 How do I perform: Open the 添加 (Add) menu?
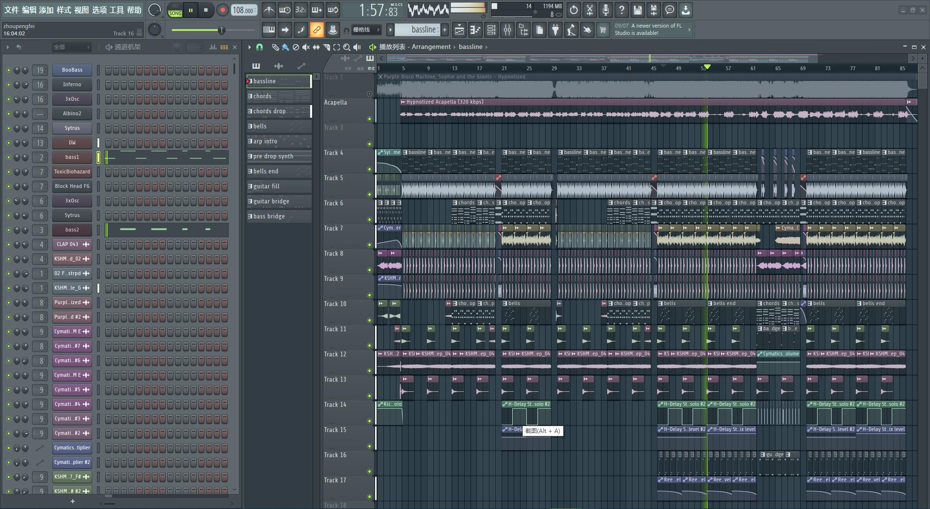click(x=47, y=10)
